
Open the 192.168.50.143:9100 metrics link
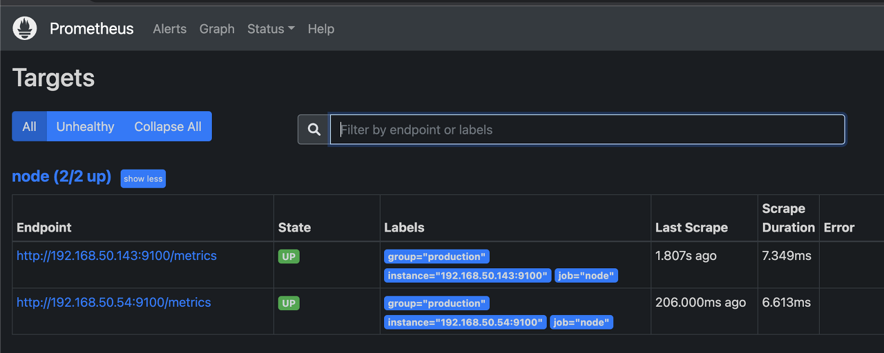(117, 256)
